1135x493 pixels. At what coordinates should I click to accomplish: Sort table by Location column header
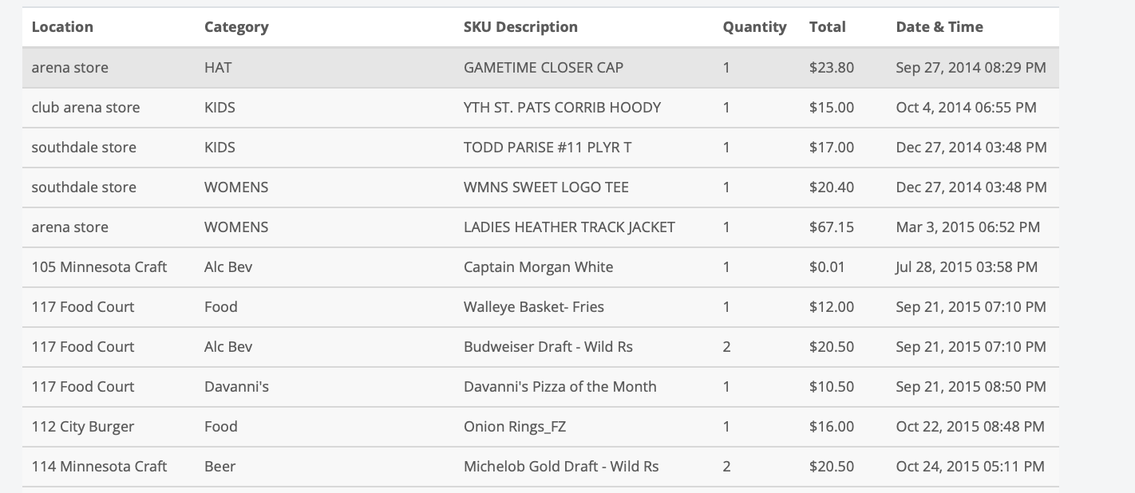[x=62, y=27]
